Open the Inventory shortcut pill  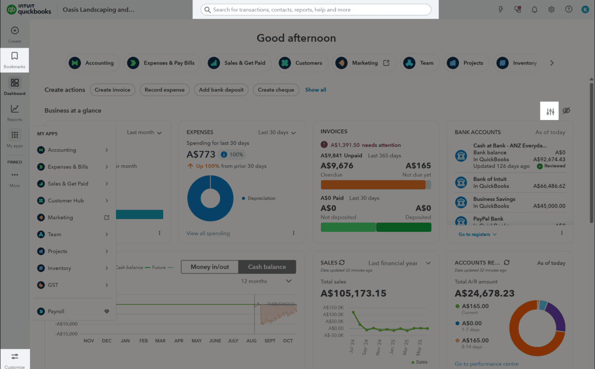pos(517,63)
